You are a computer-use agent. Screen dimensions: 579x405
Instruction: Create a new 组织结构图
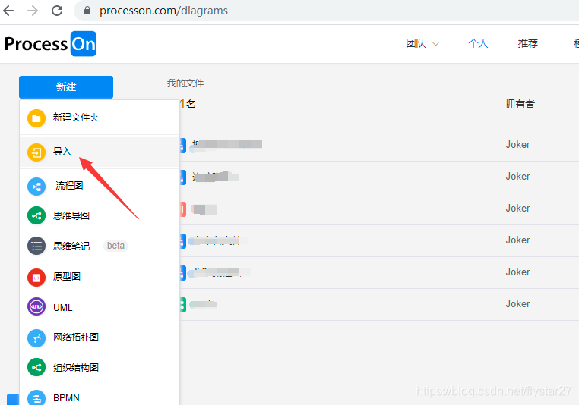pos(76,367)
